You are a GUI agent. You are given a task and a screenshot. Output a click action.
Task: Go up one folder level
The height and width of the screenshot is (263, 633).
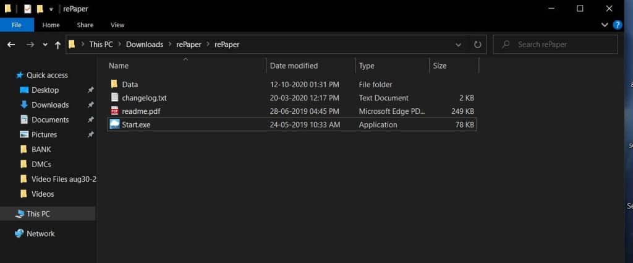pos(57,45)
